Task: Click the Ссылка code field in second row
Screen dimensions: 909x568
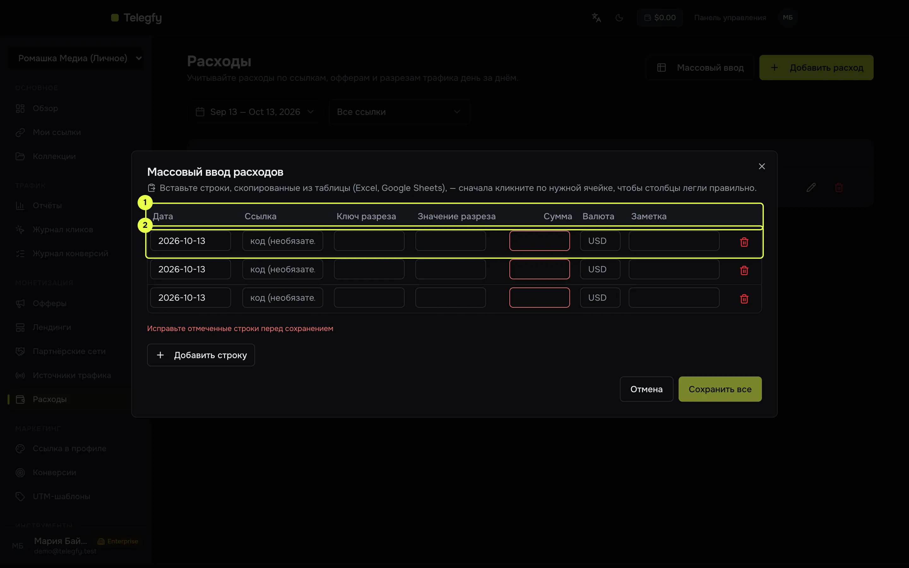Action: click(x=282, y=269)
